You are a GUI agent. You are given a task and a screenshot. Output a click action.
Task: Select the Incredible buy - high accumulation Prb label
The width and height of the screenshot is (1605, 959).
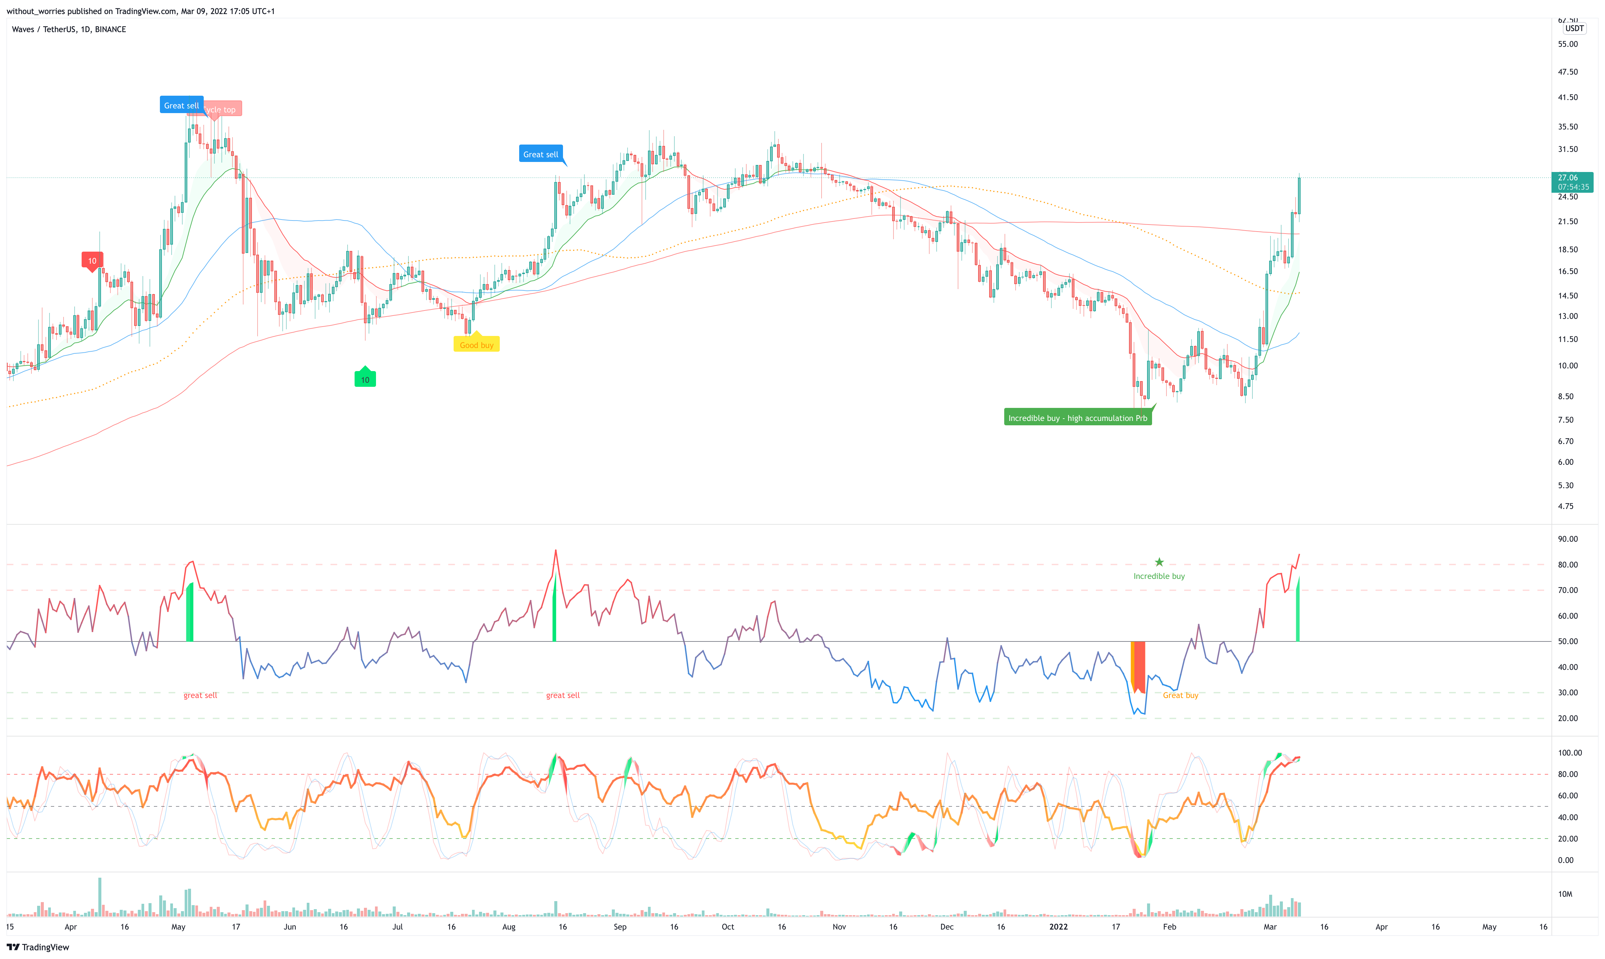pos(1078,418)
